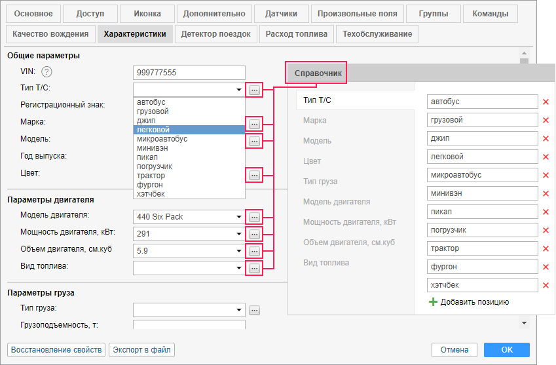The height and width of the screenshot is (365, 556).
Task: Delete the автобус entry with red X
Action: pyautogui.click(x=546, y=102)
